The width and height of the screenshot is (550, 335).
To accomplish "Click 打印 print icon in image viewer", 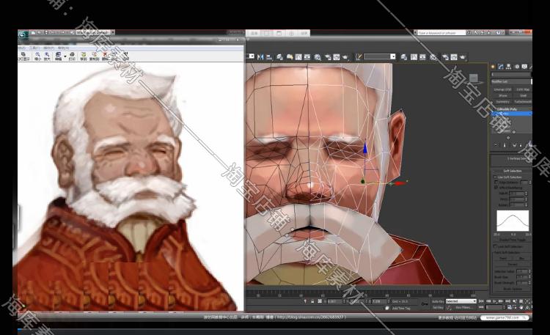I will click(x=72, y=56).
